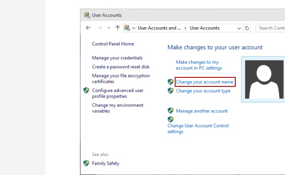Open Change User Account Control settings
Viewport: 285px width, 175px height.
(x=198, y=129)
